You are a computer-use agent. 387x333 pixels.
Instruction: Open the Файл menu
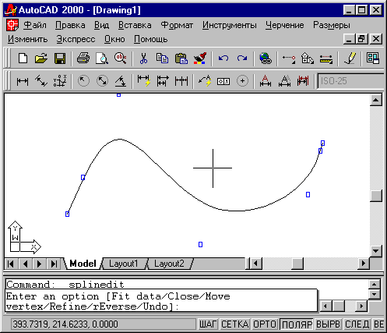coord(35,25)
